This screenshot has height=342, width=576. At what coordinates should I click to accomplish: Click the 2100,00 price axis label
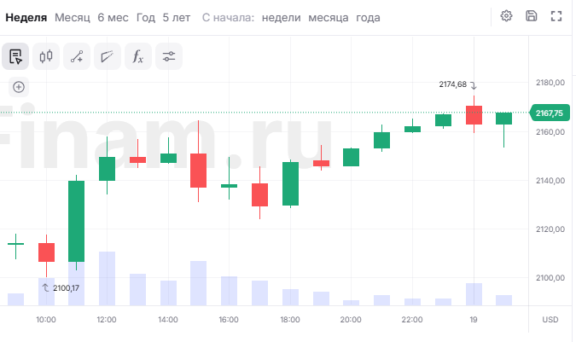coord(550,278)
